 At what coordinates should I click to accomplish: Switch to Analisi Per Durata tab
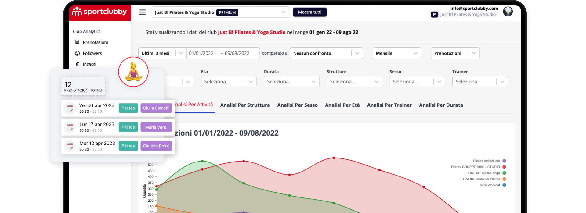coord(441,105)
